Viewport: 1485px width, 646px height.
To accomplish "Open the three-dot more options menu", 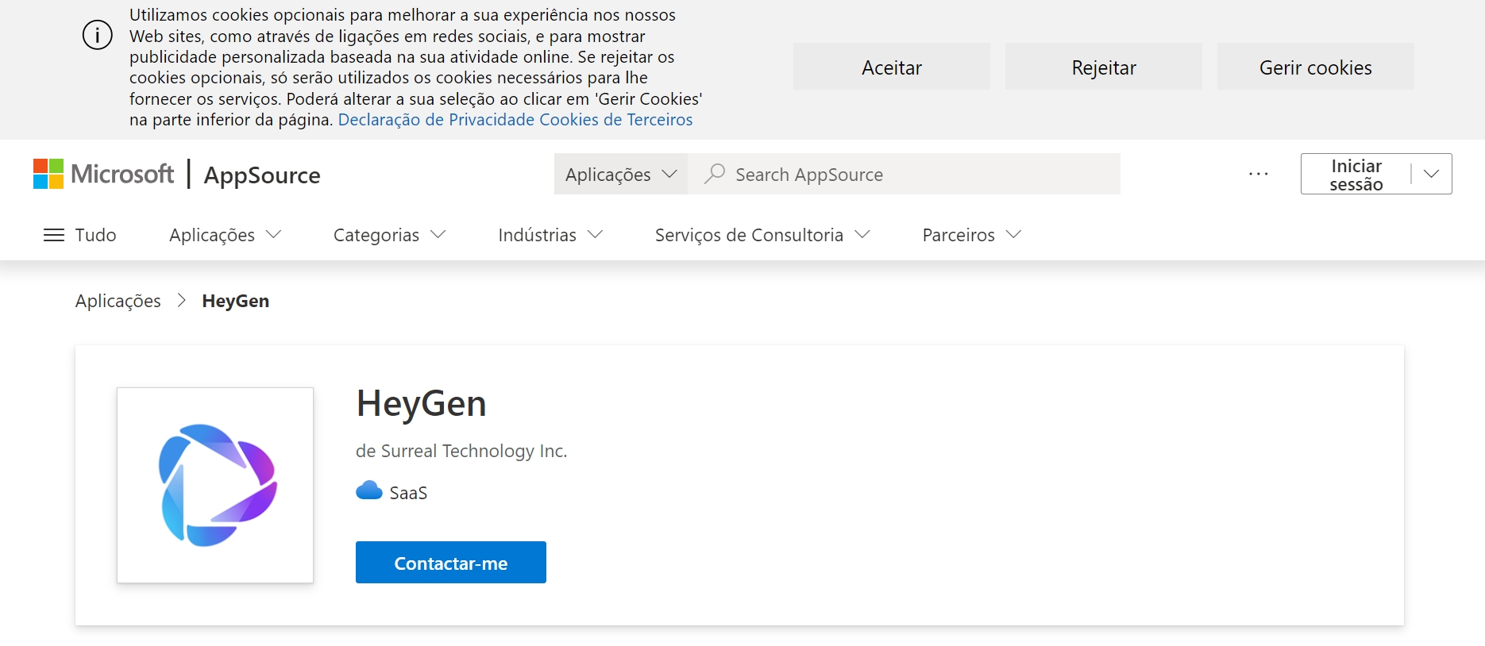I will click(x=1259, y=174).
